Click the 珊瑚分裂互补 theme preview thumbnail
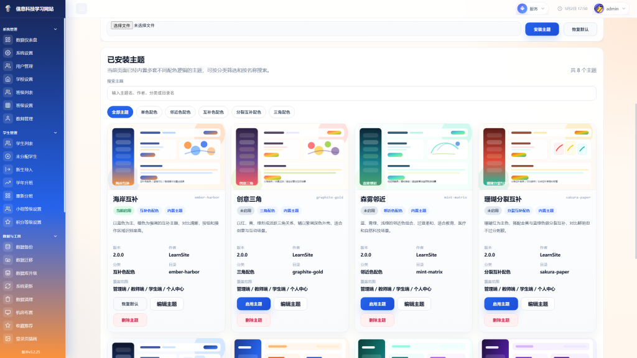 tap(537, 157)
